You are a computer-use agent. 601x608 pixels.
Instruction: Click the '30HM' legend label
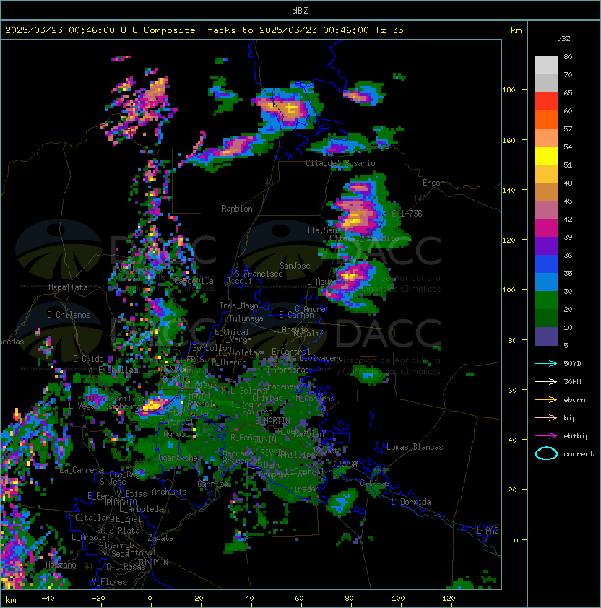pyautogui.click(x=572, y=382)
